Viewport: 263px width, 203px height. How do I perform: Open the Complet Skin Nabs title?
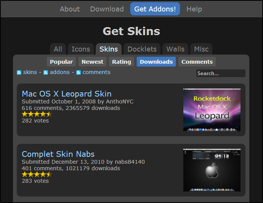coord(58,154)
